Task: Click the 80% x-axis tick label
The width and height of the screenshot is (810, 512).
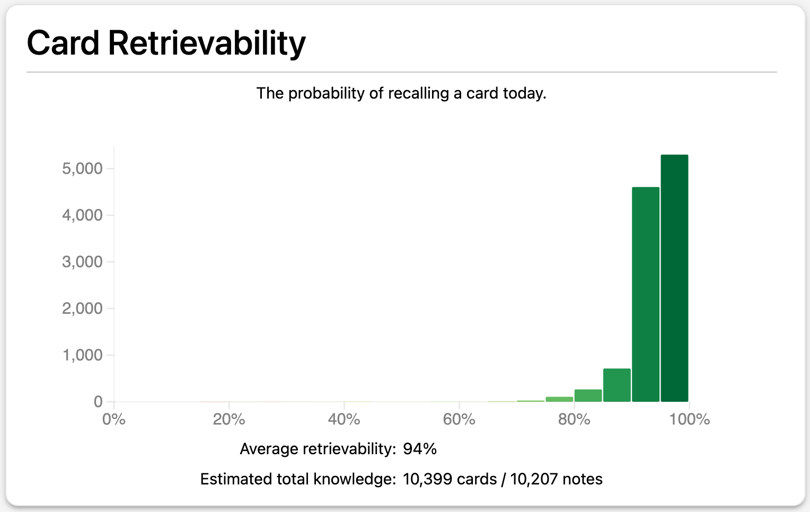Action: [574, 419]
